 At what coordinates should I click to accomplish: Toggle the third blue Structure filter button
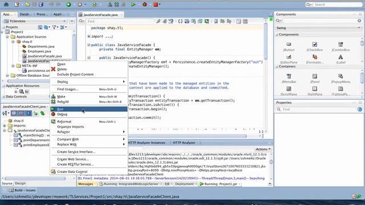tap(29, 113)
